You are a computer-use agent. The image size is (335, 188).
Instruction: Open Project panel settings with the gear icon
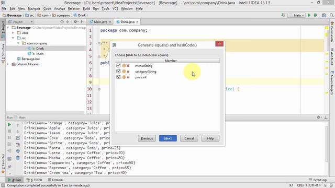click(x=75, y=22)
